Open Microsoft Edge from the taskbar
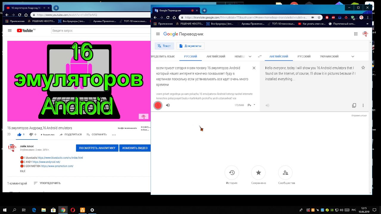The width and height of the screenshot is (381, 214). (x=34, y=210)
